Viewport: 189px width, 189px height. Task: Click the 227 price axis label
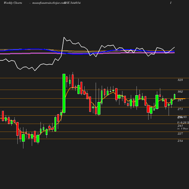[x=180, y=133]
